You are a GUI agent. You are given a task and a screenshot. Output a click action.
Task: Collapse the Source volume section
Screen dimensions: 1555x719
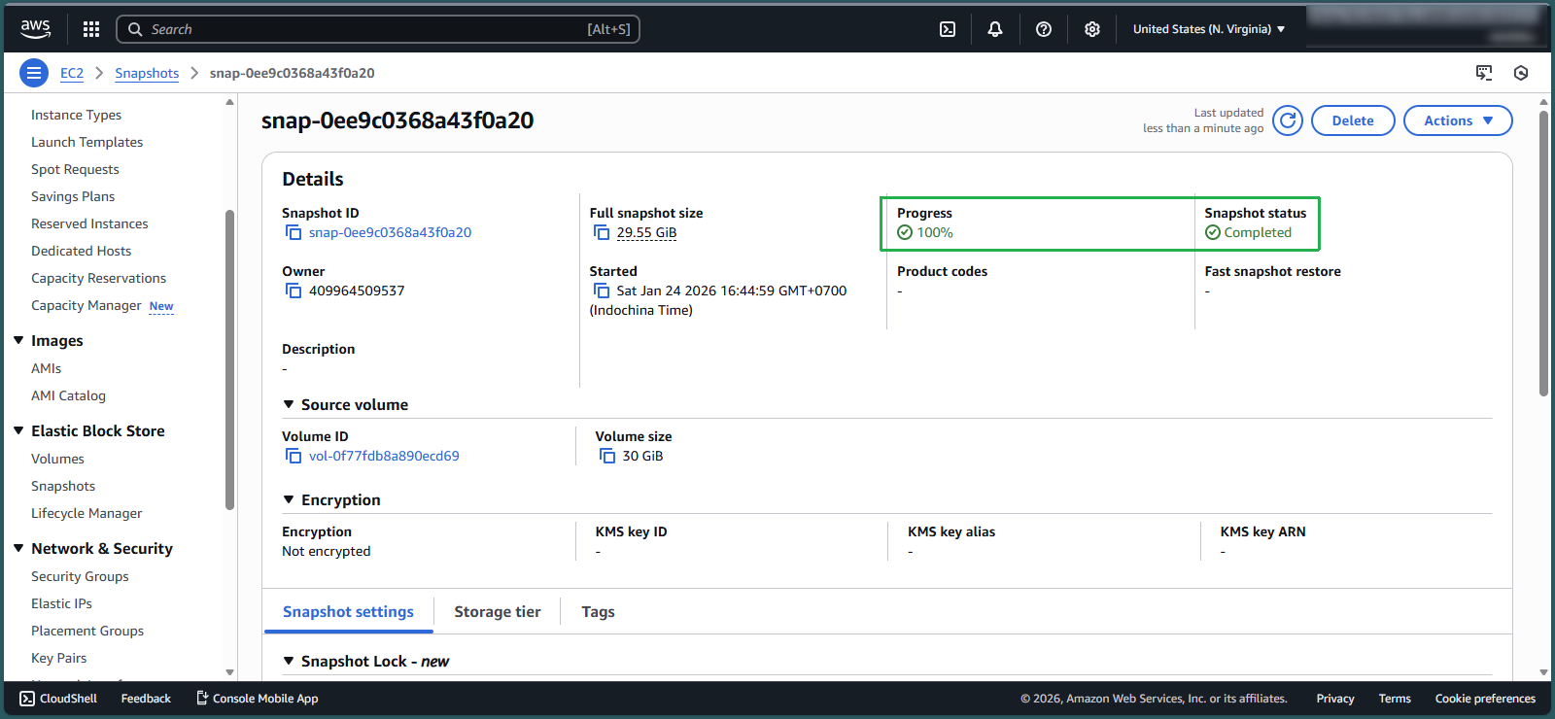click(x=289, y=404)
